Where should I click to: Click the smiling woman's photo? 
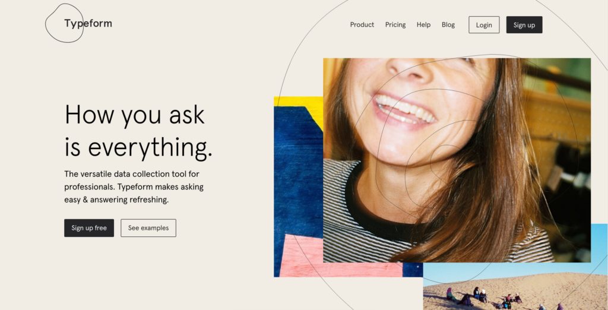(457, 160)
